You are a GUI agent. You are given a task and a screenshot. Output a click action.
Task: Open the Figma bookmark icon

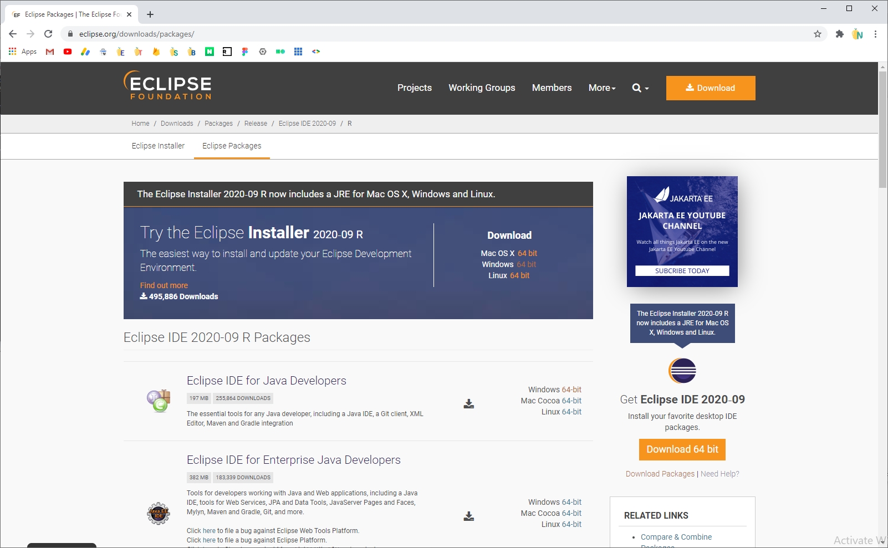pyautogui.click(x=245, y=52)
